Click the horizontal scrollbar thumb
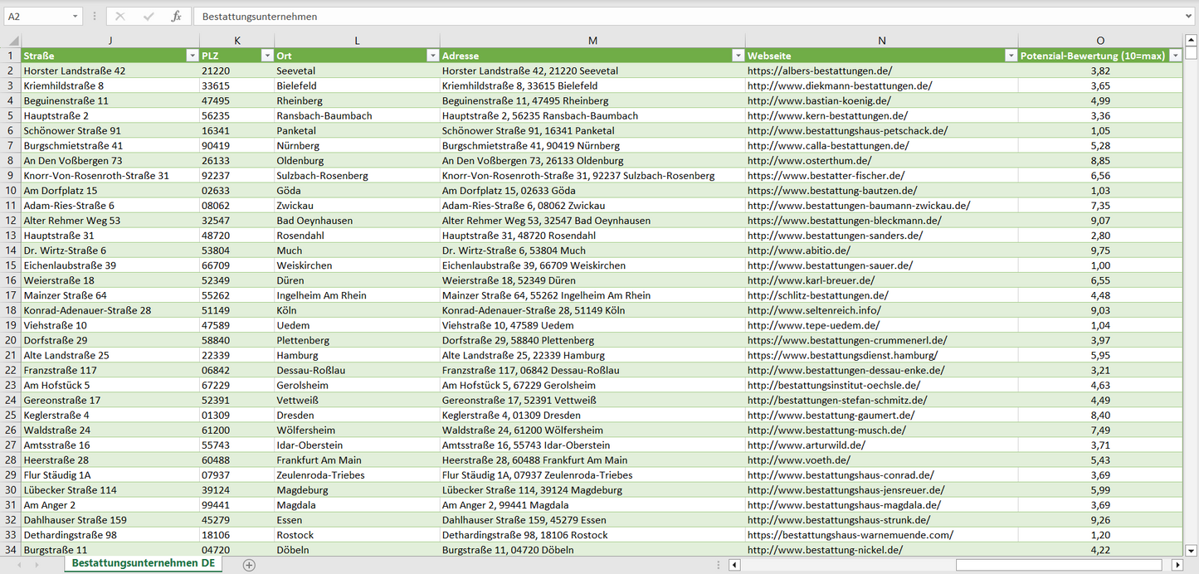Viewport: 1199px width, 574px height. click(x=1060, y=565)
